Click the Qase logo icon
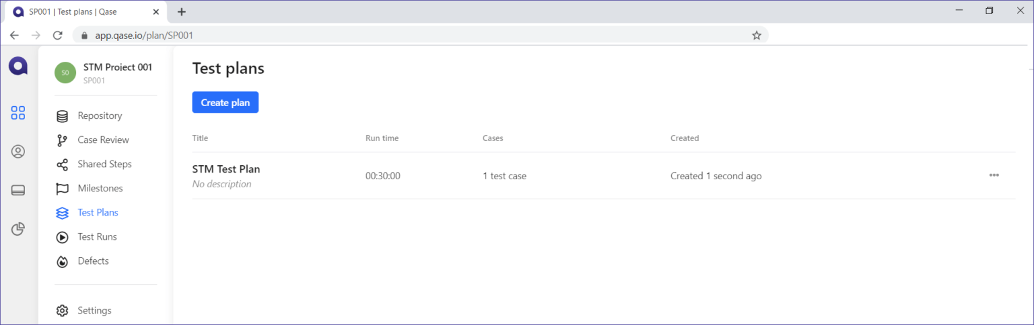The height and width of the screenshot is (325, 1034). [x=18, y=66]
